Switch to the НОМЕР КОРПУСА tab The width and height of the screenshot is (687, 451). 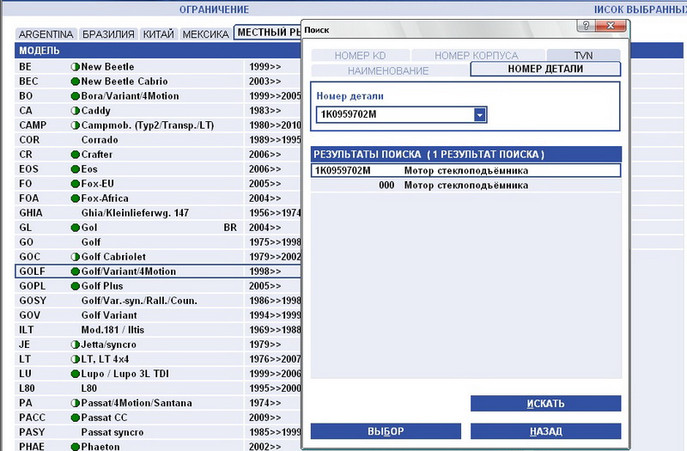pyautogui.click(x=477, y=56)
